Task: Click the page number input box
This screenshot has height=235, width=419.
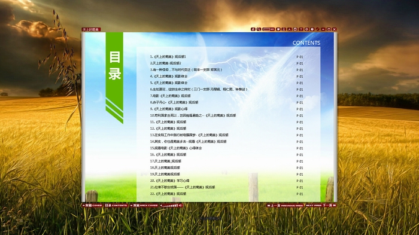Action: [267, 29]
